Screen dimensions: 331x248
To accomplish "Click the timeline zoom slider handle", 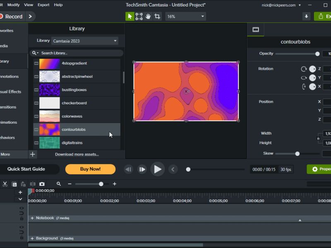I will click(x=101, y=184).
